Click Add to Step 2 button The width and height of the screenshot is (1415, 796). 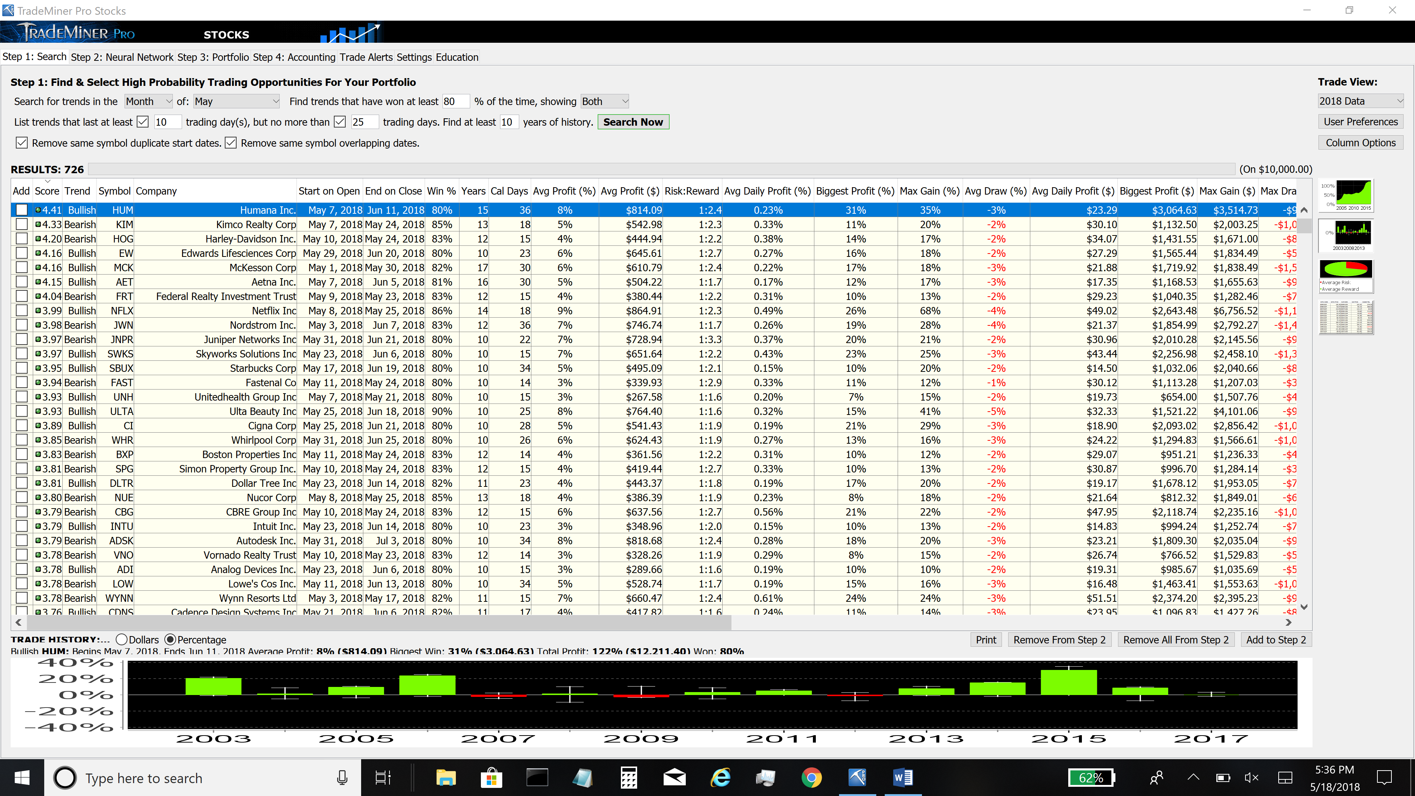1276,639
